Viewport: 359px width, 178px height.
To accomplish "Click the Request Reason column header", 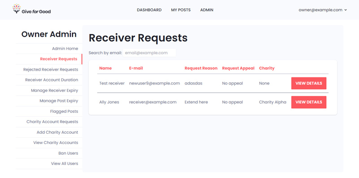I will coord(201,68).
